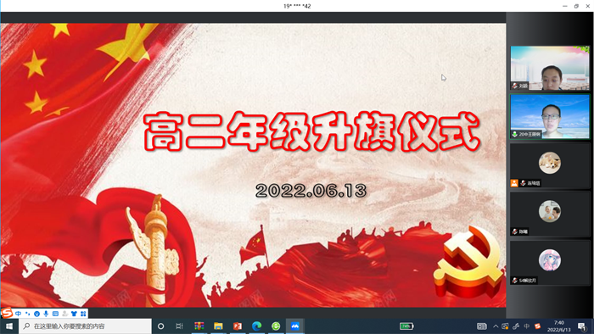Image resolution: width=594 pixels, height=334 pixels.
Task: Minimize the meeting window
Action: (565, 6)
